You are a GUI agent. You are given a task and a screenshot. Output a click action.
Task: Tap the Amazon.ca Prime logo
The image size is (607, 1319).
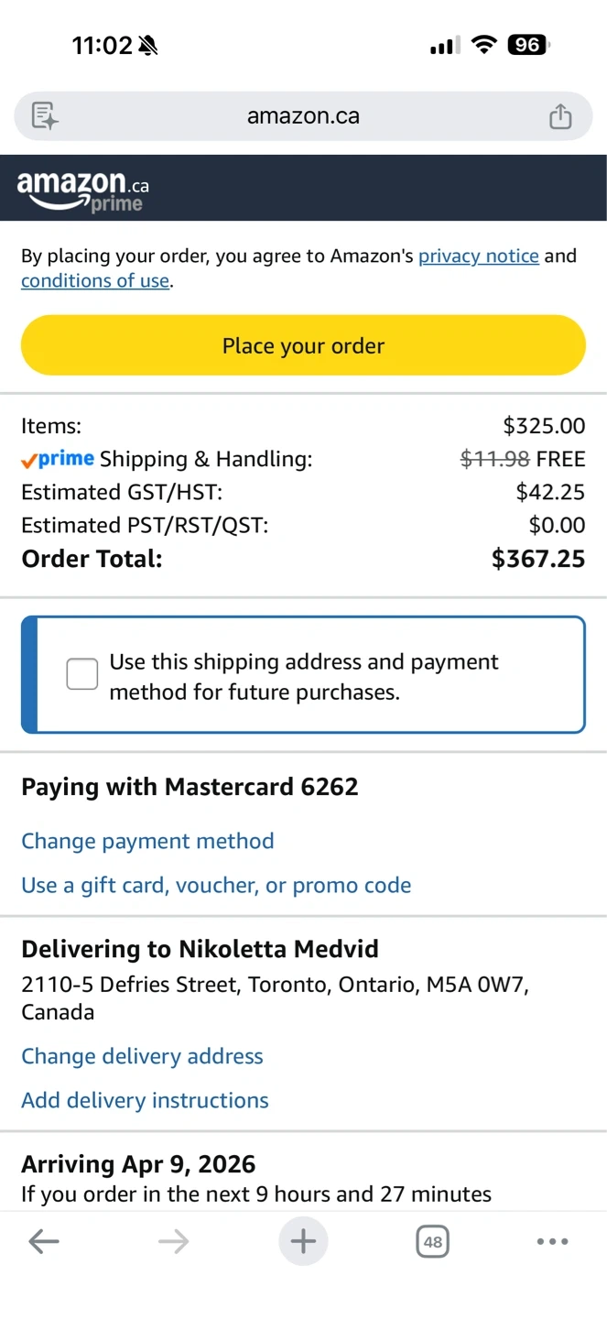click(82, 191)
